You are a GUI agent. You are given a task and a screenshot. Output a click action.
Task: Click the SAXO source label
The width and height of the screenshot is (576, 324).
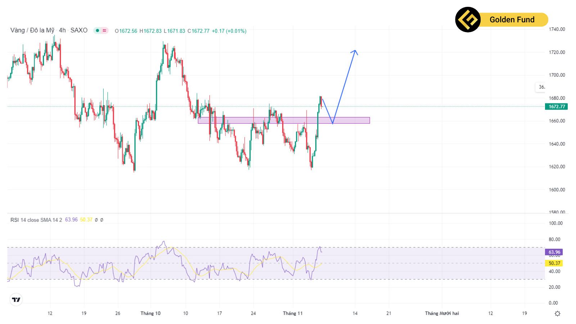[x=79, y=30]
